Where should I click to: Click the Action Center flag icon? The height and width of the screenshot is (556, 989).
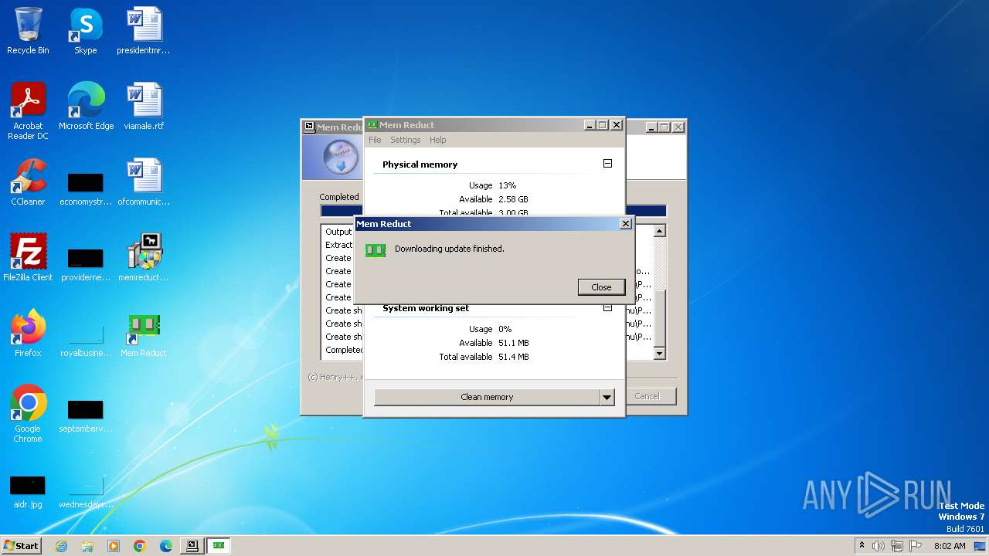[x=916, y=546]
